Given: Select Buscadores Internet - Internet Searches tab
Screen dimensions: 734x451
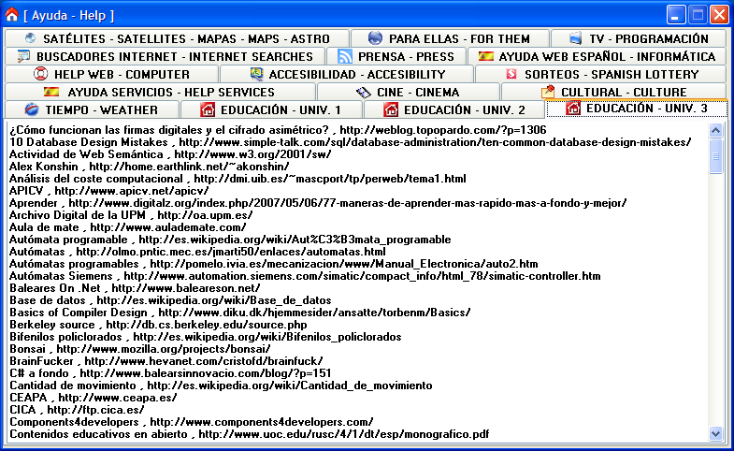Looking at the screenshot, I should click(x=165, y=56).
